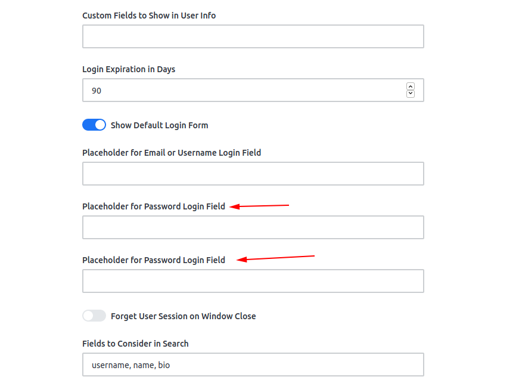
Task: Click the Custom Fields to Show label
Action: coord(150,15)
